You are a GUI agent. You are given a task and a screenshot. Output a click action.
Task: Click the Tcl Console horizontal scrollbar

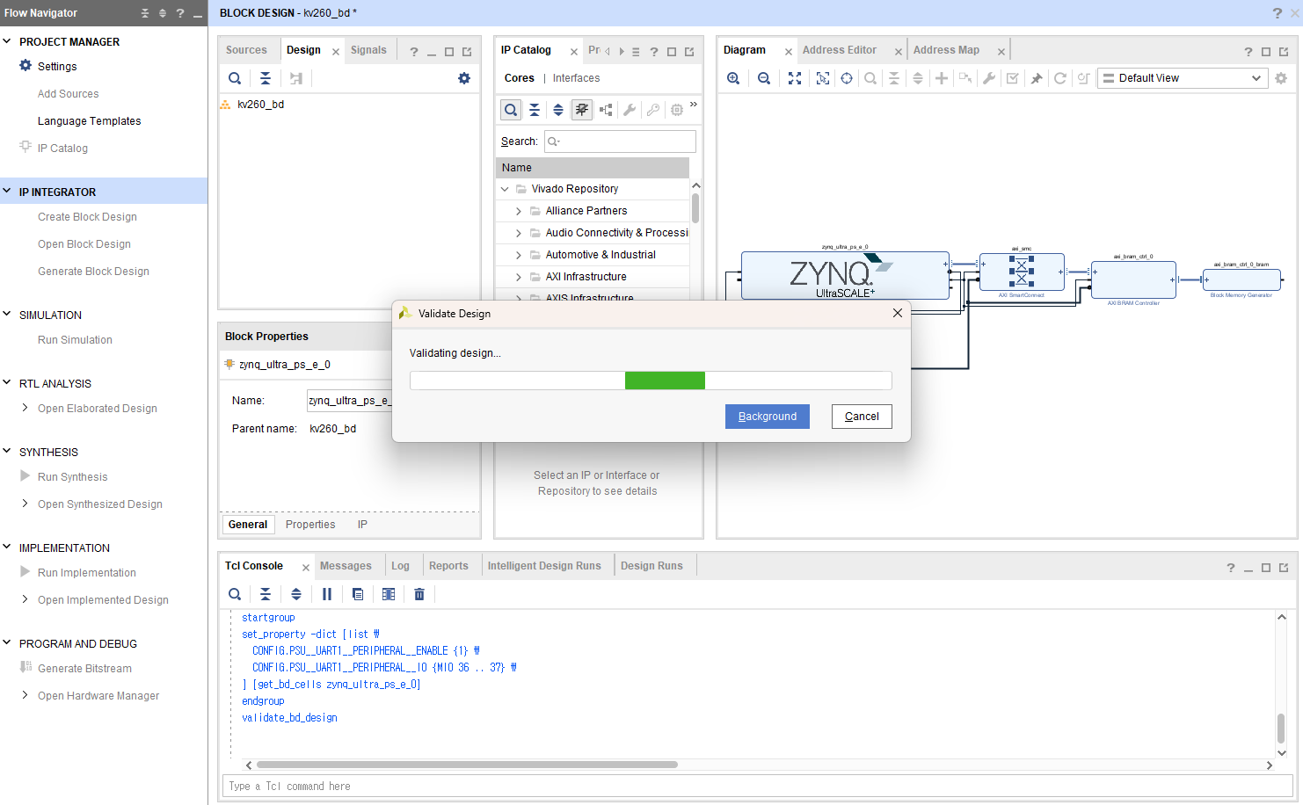[467, 765]
